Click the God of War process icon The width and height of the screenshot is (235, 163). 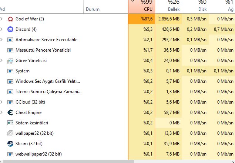tap(10, 19)
